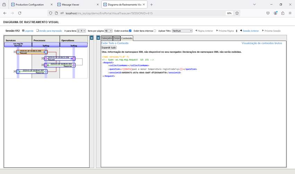This screenshot has width=295, height=174.
Task: Open Visualização de conteúdos brutos link
Action: 261,43
